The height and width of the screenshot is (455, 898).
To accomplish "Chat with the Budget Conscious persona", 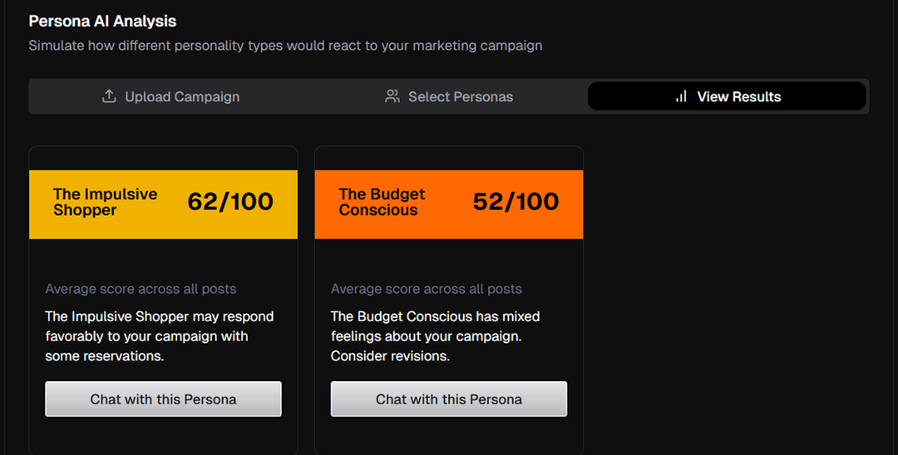I will tap(449, 399).
